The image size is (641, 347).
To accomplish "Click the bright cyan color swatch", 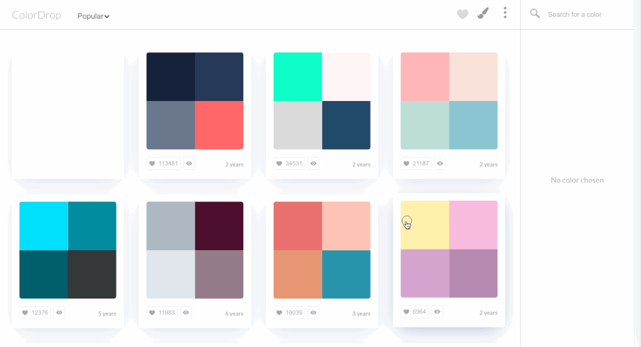I will pos(43,226).
